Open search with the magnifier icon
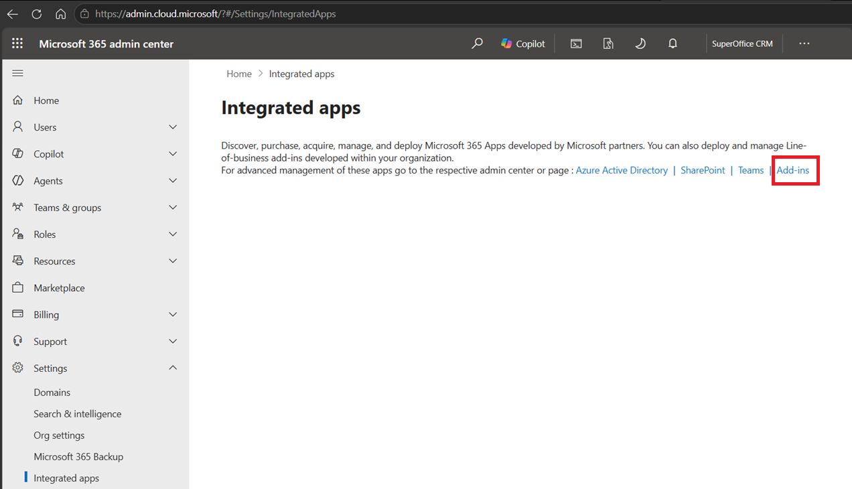 [x=477, y=44]
